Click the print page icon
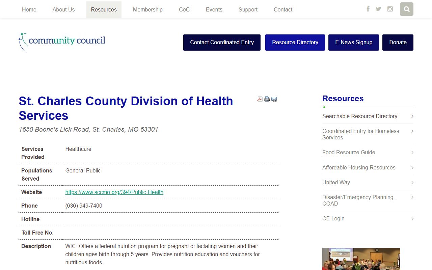 point(267,99)
